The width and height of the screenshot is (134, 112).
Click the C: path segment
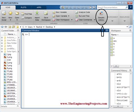(x=23, y=27)
